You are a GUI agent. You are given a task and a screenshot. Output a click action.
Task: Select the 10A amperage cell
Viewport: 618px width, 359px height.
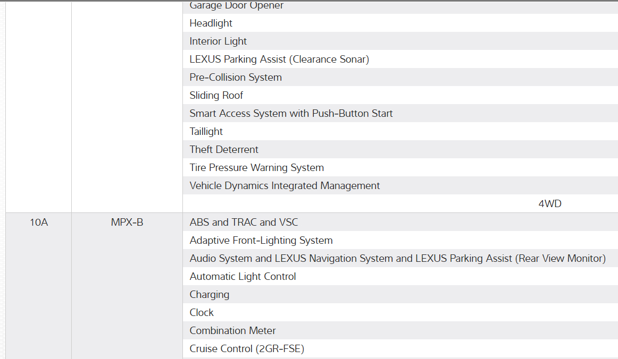[39, 223]
